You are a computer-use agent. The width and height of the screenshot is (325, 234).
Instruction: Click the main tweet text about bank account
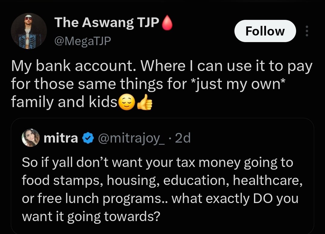[162, 84]
